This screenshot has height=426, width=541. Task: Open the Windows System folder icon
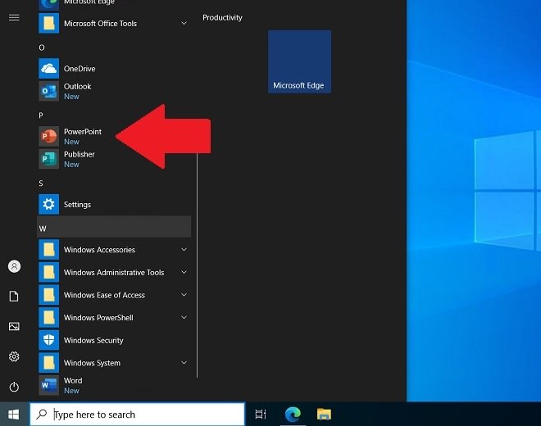(x=48, y=363)
